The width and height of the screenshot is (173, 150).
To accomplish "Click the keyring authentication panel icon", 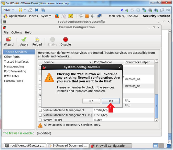I will click(x=81, y=16).
